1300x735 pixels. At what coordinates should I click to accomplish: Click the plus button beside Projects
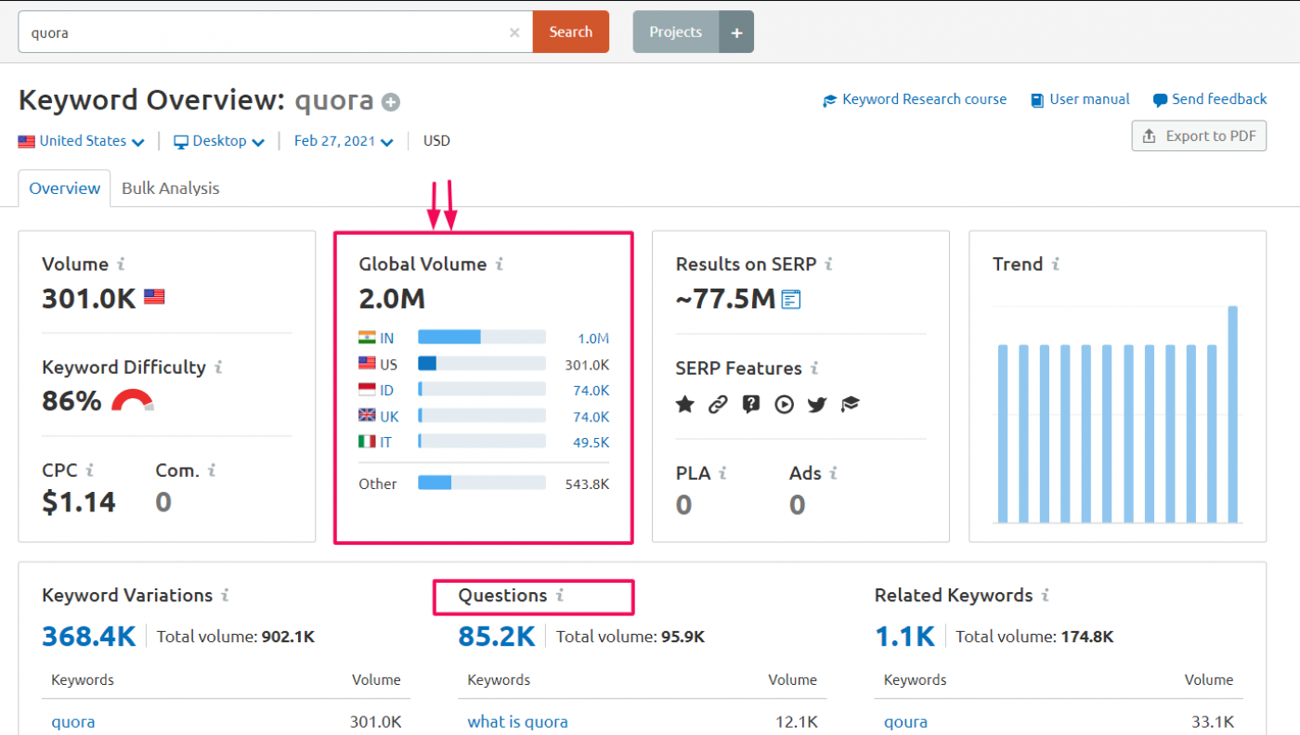pos(736,32)
